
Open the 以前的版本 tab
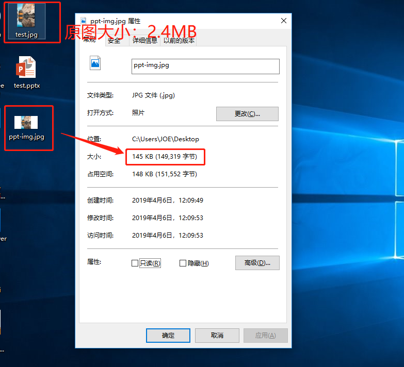point(179,41)
